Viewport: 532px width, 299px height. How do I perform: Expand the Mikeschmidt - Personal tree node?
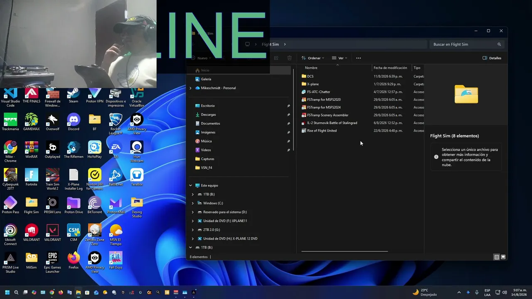(x=190, y=88)
